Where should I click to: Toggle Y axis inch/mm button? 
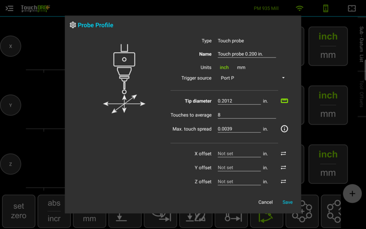point(328,105)
